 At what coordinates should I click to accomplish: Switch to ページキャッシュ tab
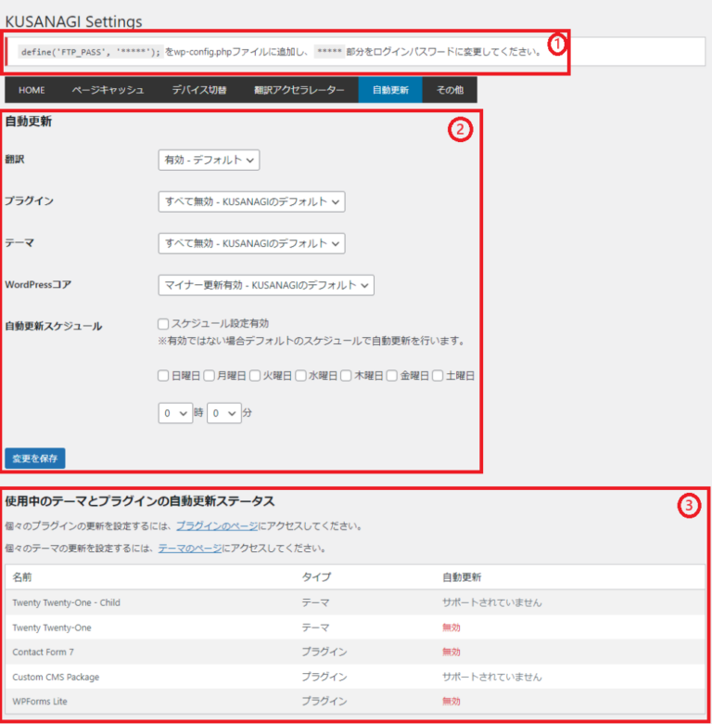point(108,90)
